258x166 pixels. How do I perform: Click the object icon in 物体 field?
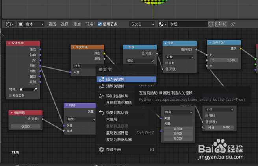[x=21, y=89]
